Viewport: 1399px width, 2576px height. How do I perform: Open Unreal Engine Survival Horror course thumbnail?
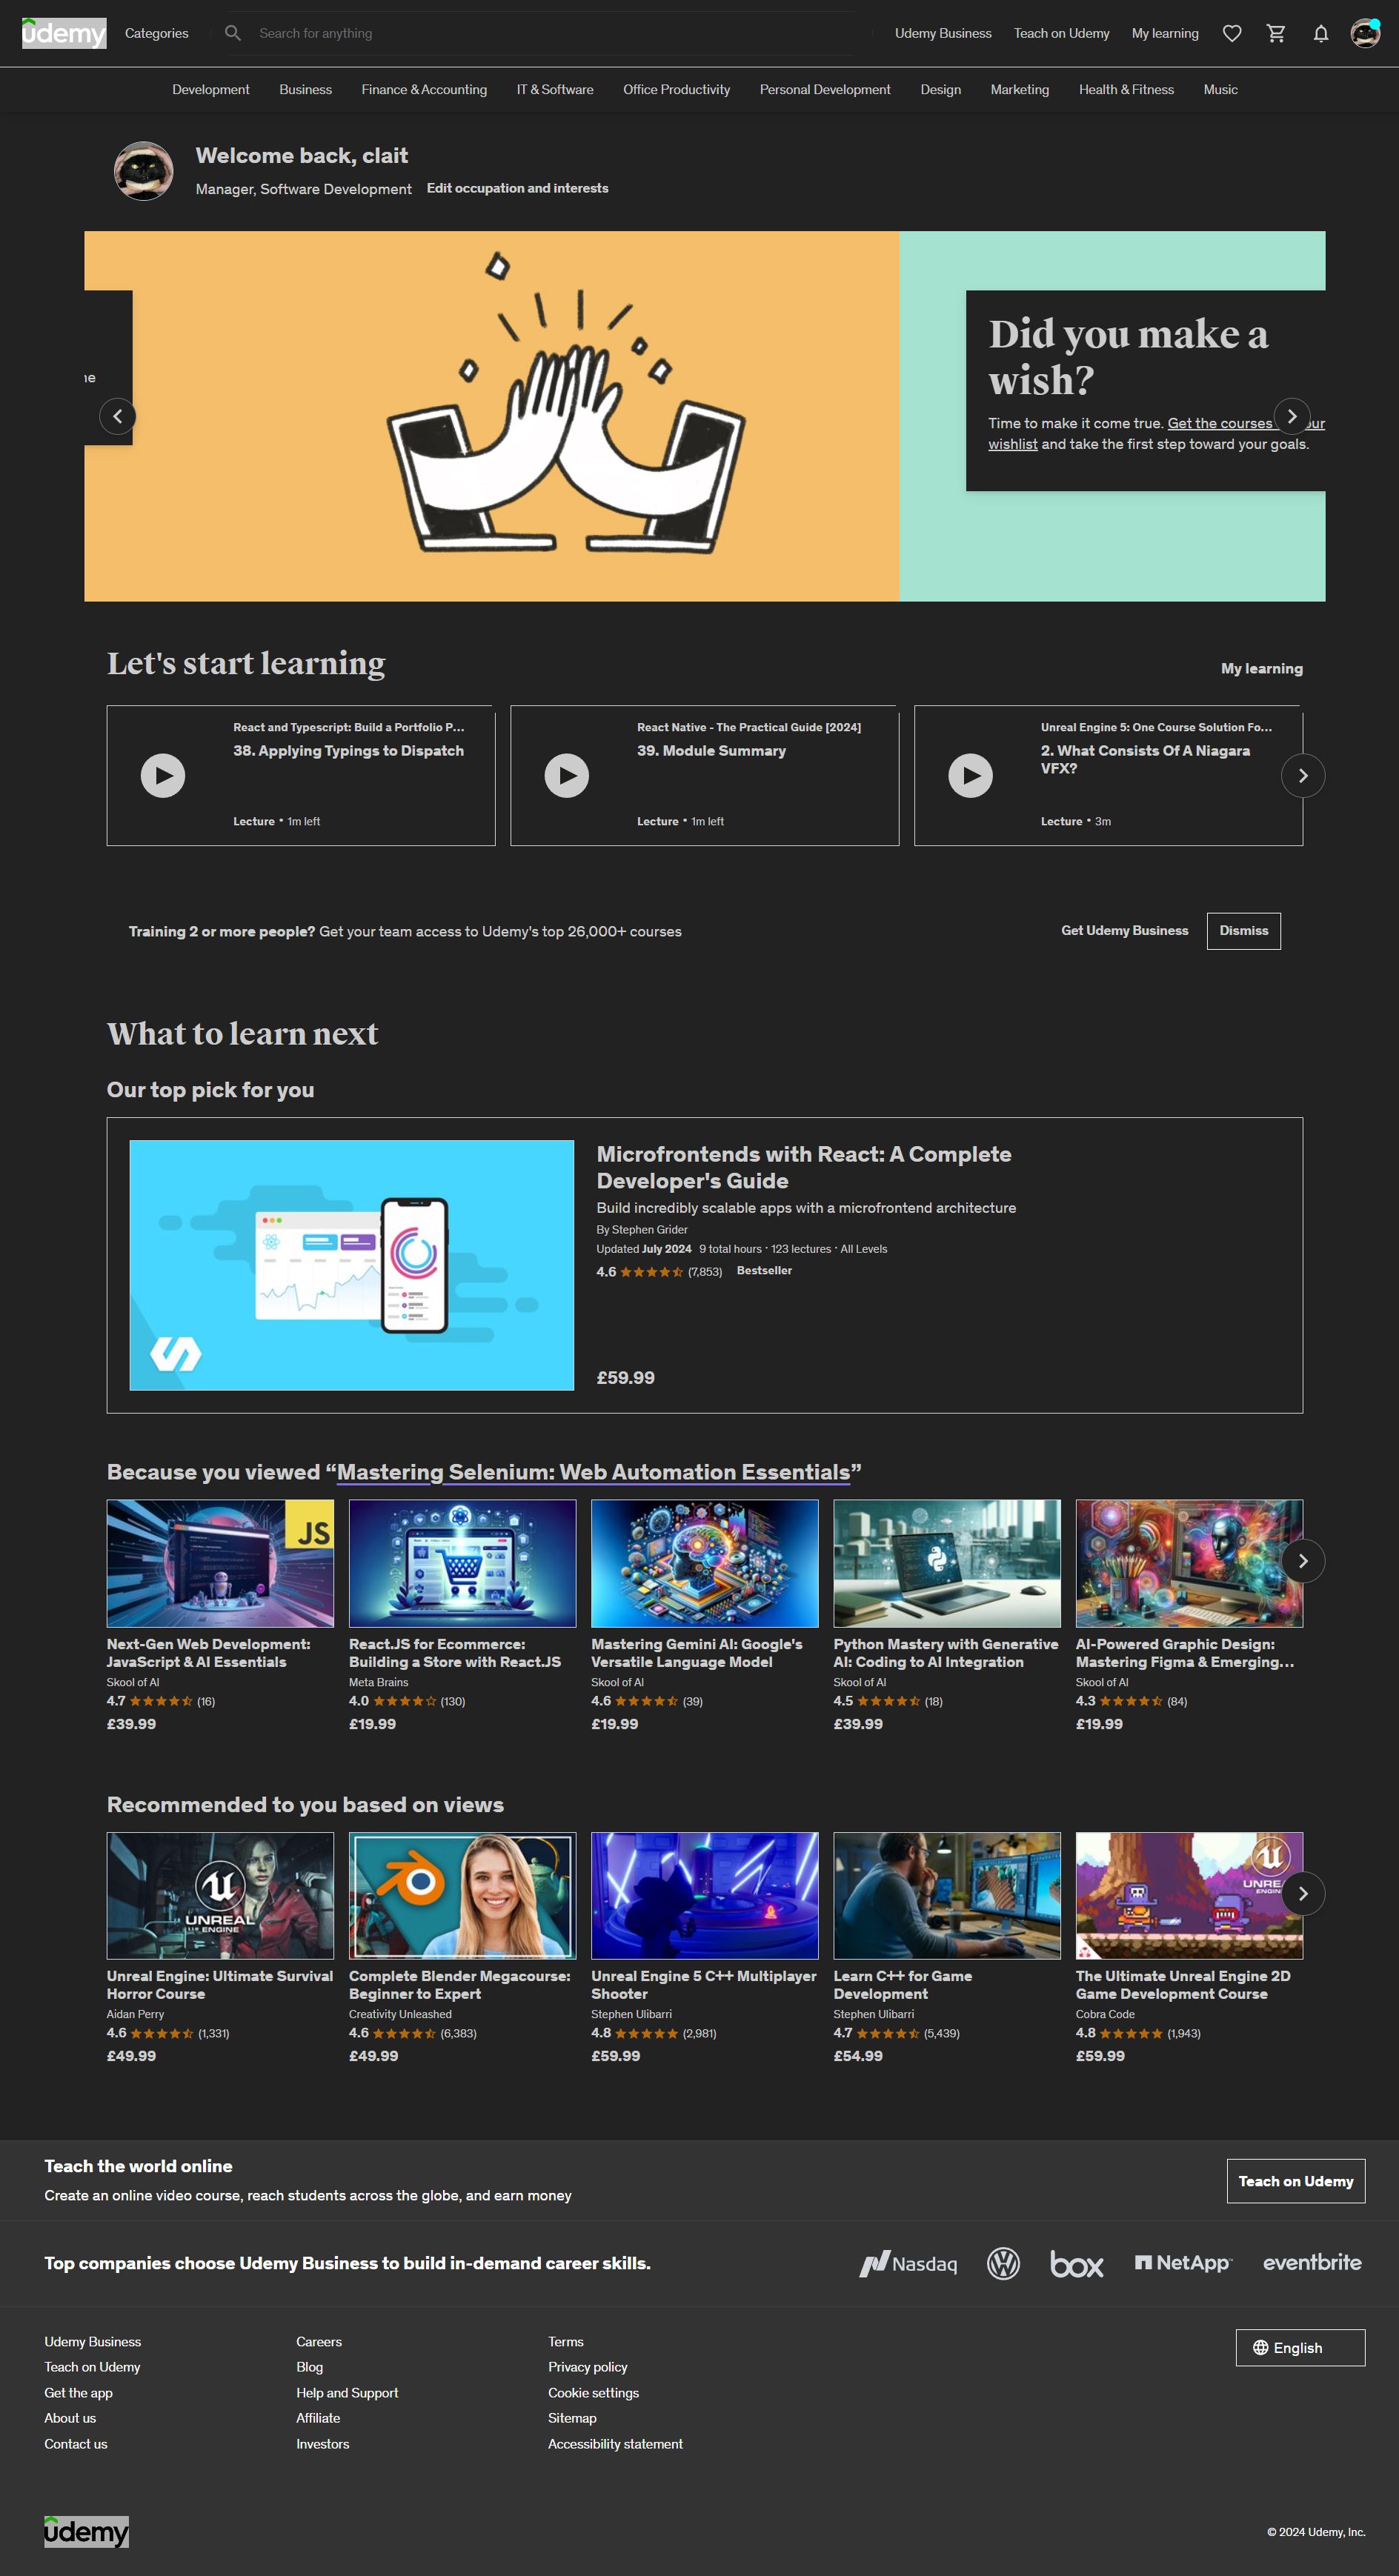click(220, 1895)
